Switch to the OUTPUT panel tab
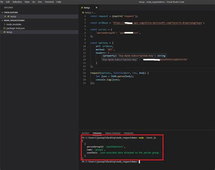This screenshot has height=170, width=215. click(x=85, y=133)
